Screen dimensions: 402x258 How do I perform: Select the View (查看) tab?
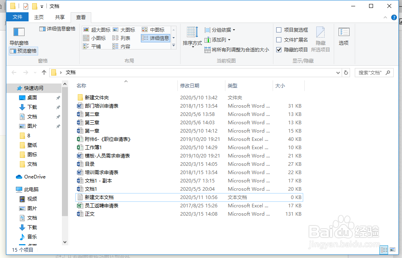point(81,17)
